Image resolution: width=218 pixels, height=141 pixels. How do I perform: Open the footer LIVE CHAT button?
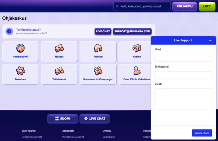(x=95, y=118)
